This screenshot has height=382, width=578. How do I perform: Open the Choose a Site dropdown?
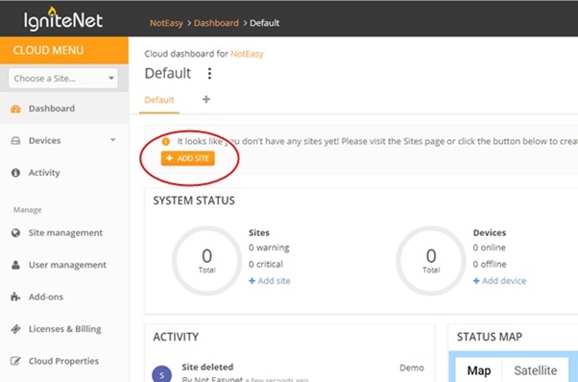tap(63, 78)
